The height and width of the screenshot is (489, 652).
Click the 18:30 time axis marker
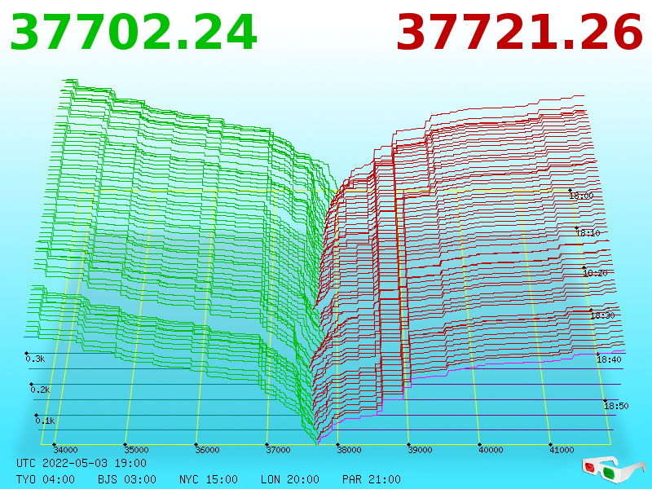pyautogui.click(x=602, y=315)
